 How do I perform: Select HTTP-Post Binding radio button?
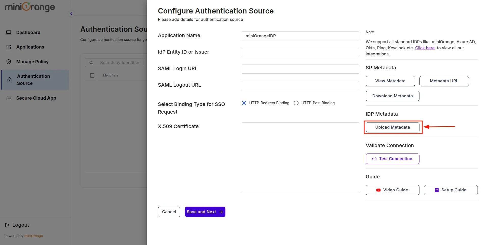point(296,103)
